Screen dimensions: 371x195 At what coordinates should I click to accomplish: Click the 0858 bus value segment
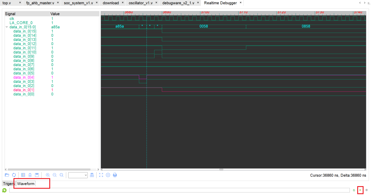click(306, 26)
